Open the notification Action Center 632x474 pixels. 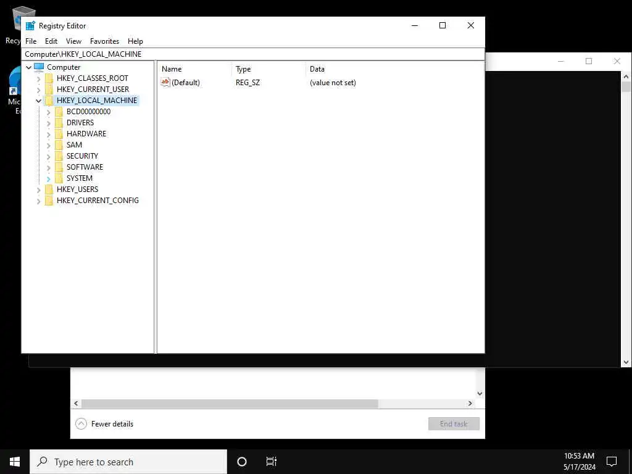(x=612, y=462)
